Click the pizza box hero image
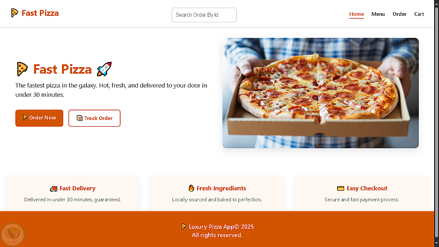This screenshot has width=439, height=247. pyautogui.click(x=320, y=93)
